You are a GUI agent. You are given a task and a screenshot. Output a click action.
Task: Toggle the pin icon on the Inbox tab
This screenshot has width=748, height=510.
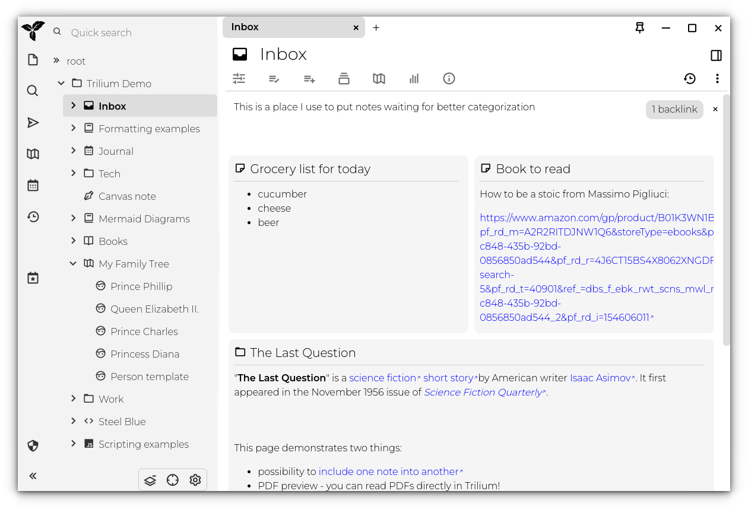coord(639,27)
